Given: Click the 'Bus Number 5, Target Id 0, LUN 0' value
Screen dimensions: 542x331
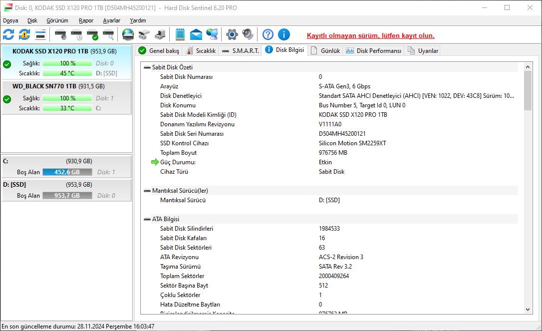Looking at the screenshot, I should 362,105.
